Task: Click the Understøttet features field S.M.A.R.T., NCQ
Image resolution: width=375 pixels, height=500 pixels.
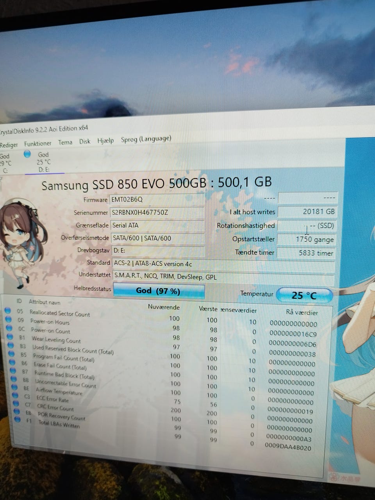Action: (223, 277)
